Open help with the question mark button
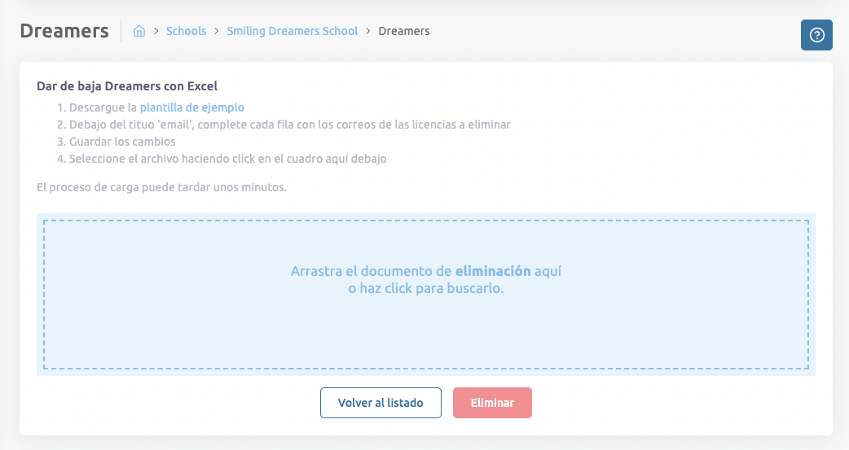The height and width of the screenshot is (450, 849). tap(816, 35)
